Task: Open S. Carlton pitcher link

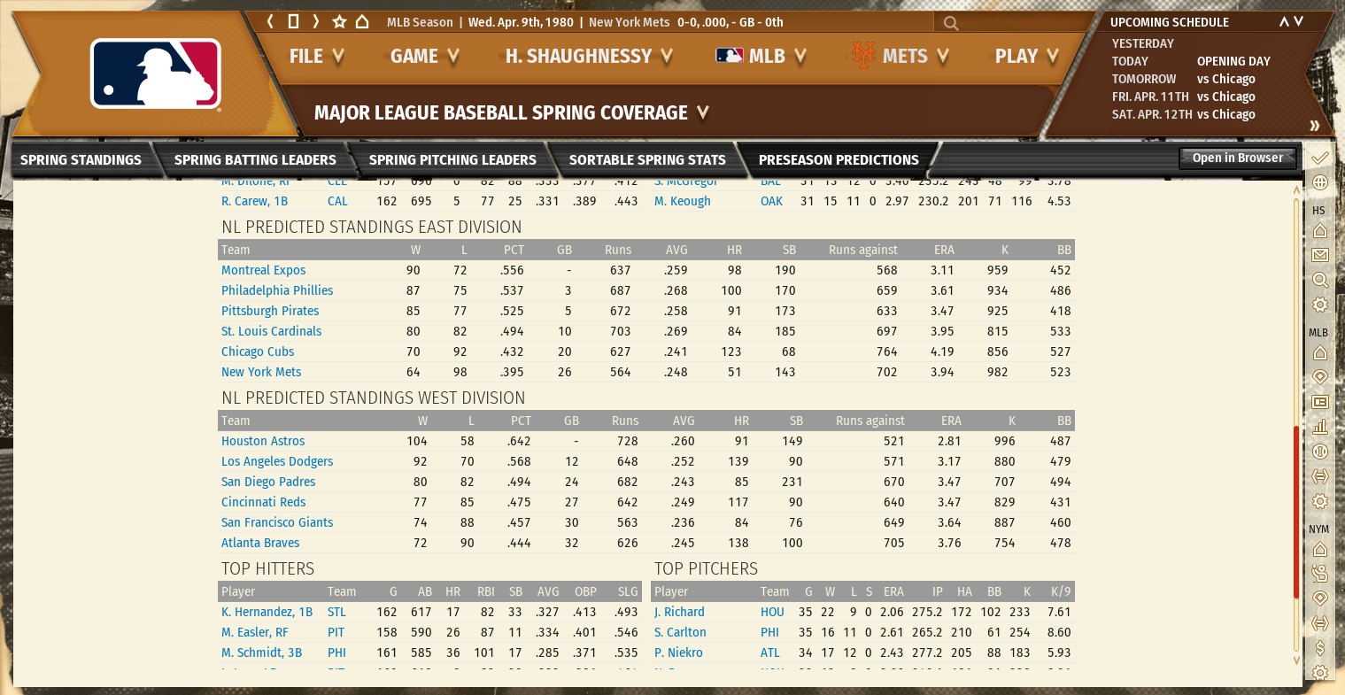Action: (x=680, y=632)
